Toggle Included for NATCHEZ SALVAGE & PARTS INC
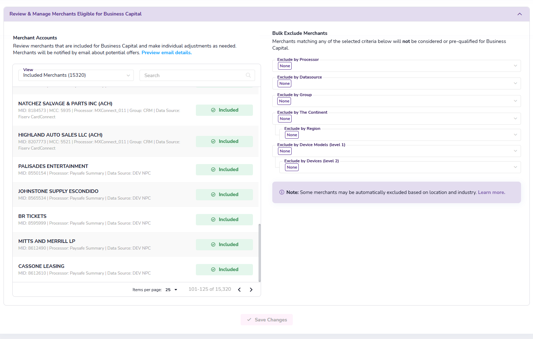The image size is (533, 339). [x=224, y=110]
